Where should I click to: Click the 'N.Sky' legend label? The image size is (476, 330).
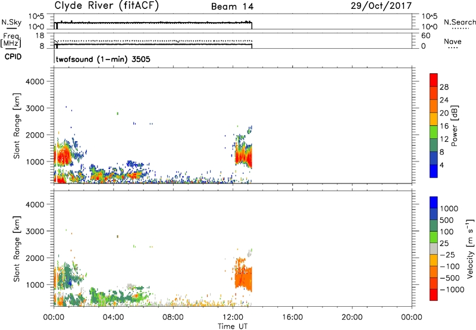click(11, 22)
